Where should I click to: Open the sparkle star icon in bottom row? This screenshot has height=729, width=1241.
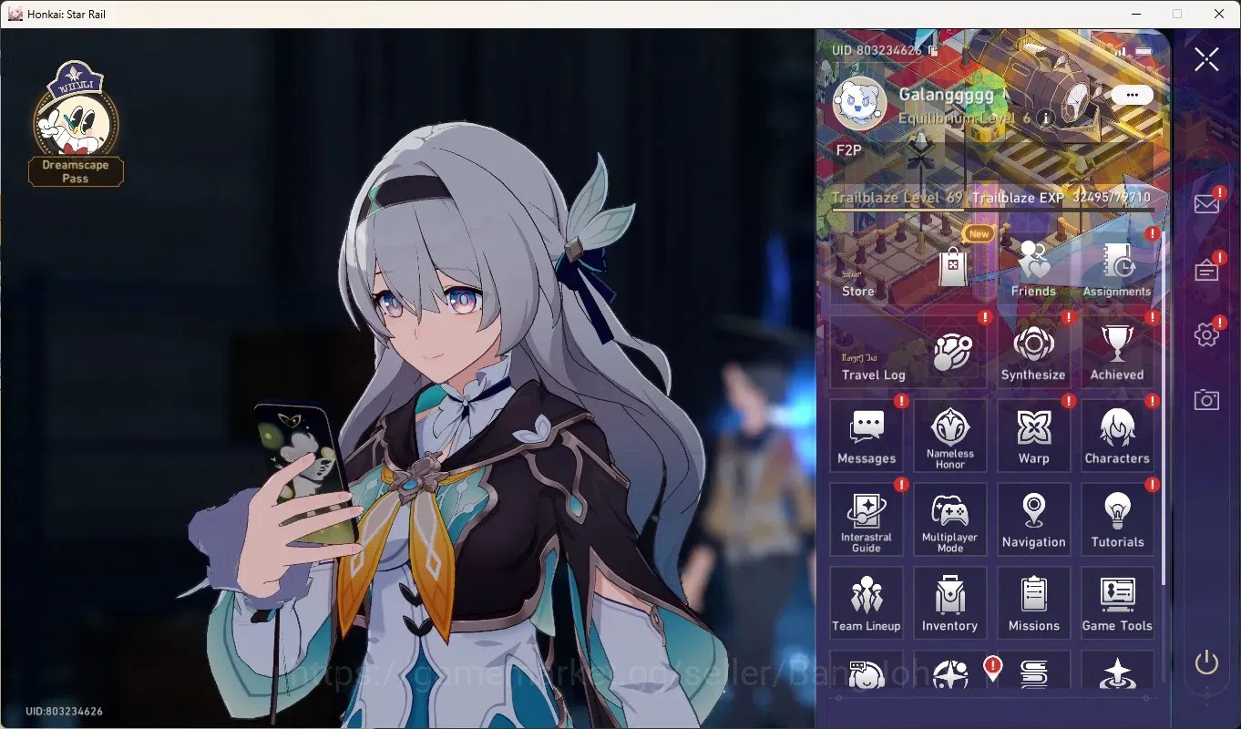click(x=1117, y=673)
